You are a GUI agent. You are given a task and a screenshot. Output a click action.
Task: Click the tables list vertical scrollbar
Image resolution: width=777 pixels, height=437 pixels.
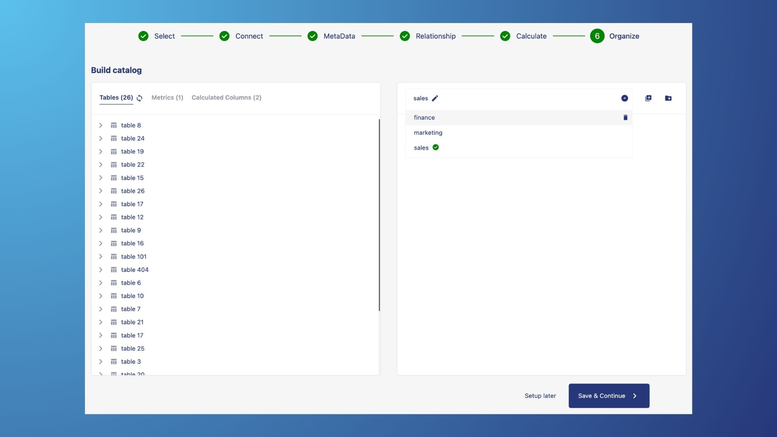click(379, 214)
